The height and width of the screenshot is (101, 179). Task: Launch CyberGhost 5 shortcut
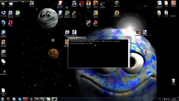coord(117,13)
